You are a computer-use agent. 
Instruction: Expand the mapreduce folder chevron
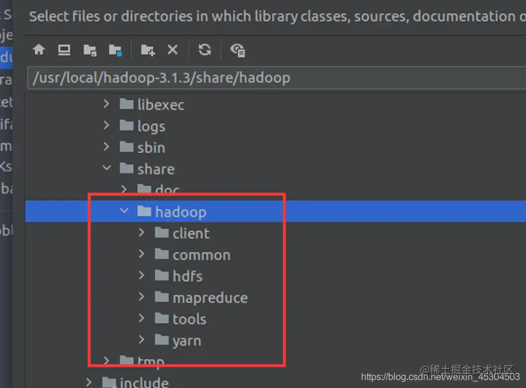click(x=141, y=296)
